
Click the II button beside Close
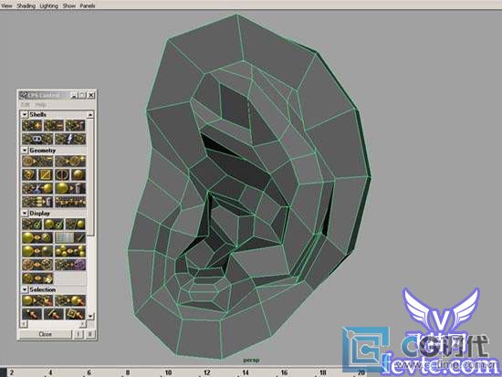(x=90, y=334)
